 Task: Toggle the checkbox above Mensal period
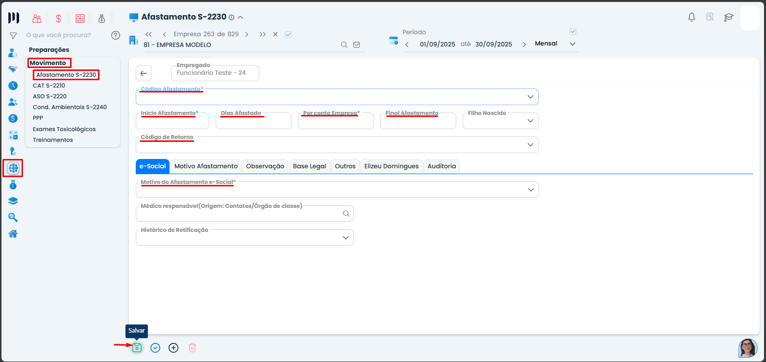[573, 31]
